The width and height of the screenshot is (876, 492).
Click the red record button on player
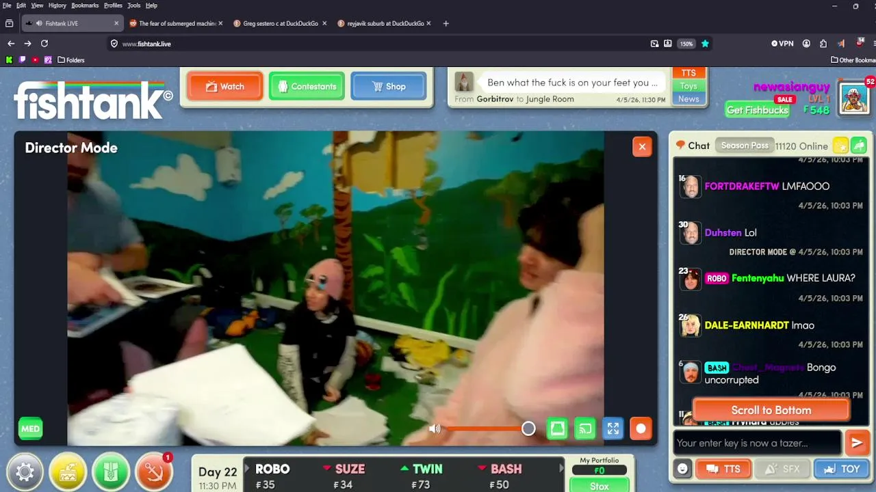(641, 428)
